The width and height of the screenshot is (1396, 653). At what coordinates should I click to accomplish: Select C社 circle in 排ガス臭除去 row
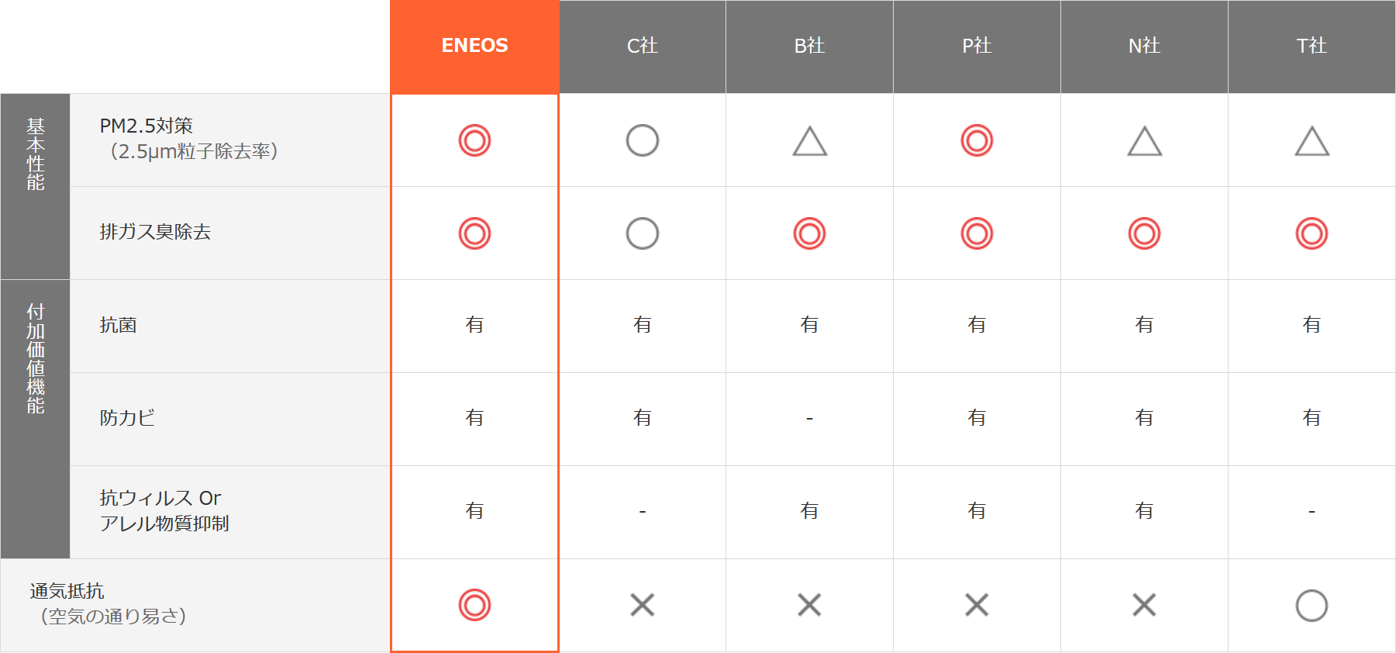pyautogui.click(x=643, y=233)
